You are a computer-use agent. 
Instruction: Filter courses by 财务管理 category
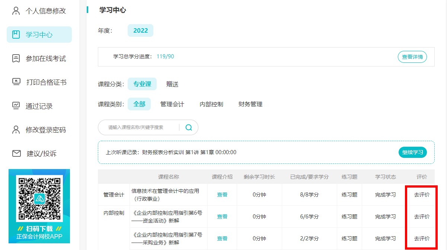point(250,104)
